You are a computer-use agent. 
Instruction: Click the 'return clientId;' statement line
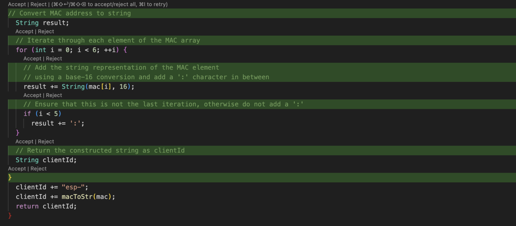pos(45,206)
